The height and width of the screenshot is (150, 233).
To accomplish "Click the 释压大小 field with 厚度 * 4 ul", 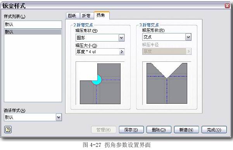I will coord(97,52).
